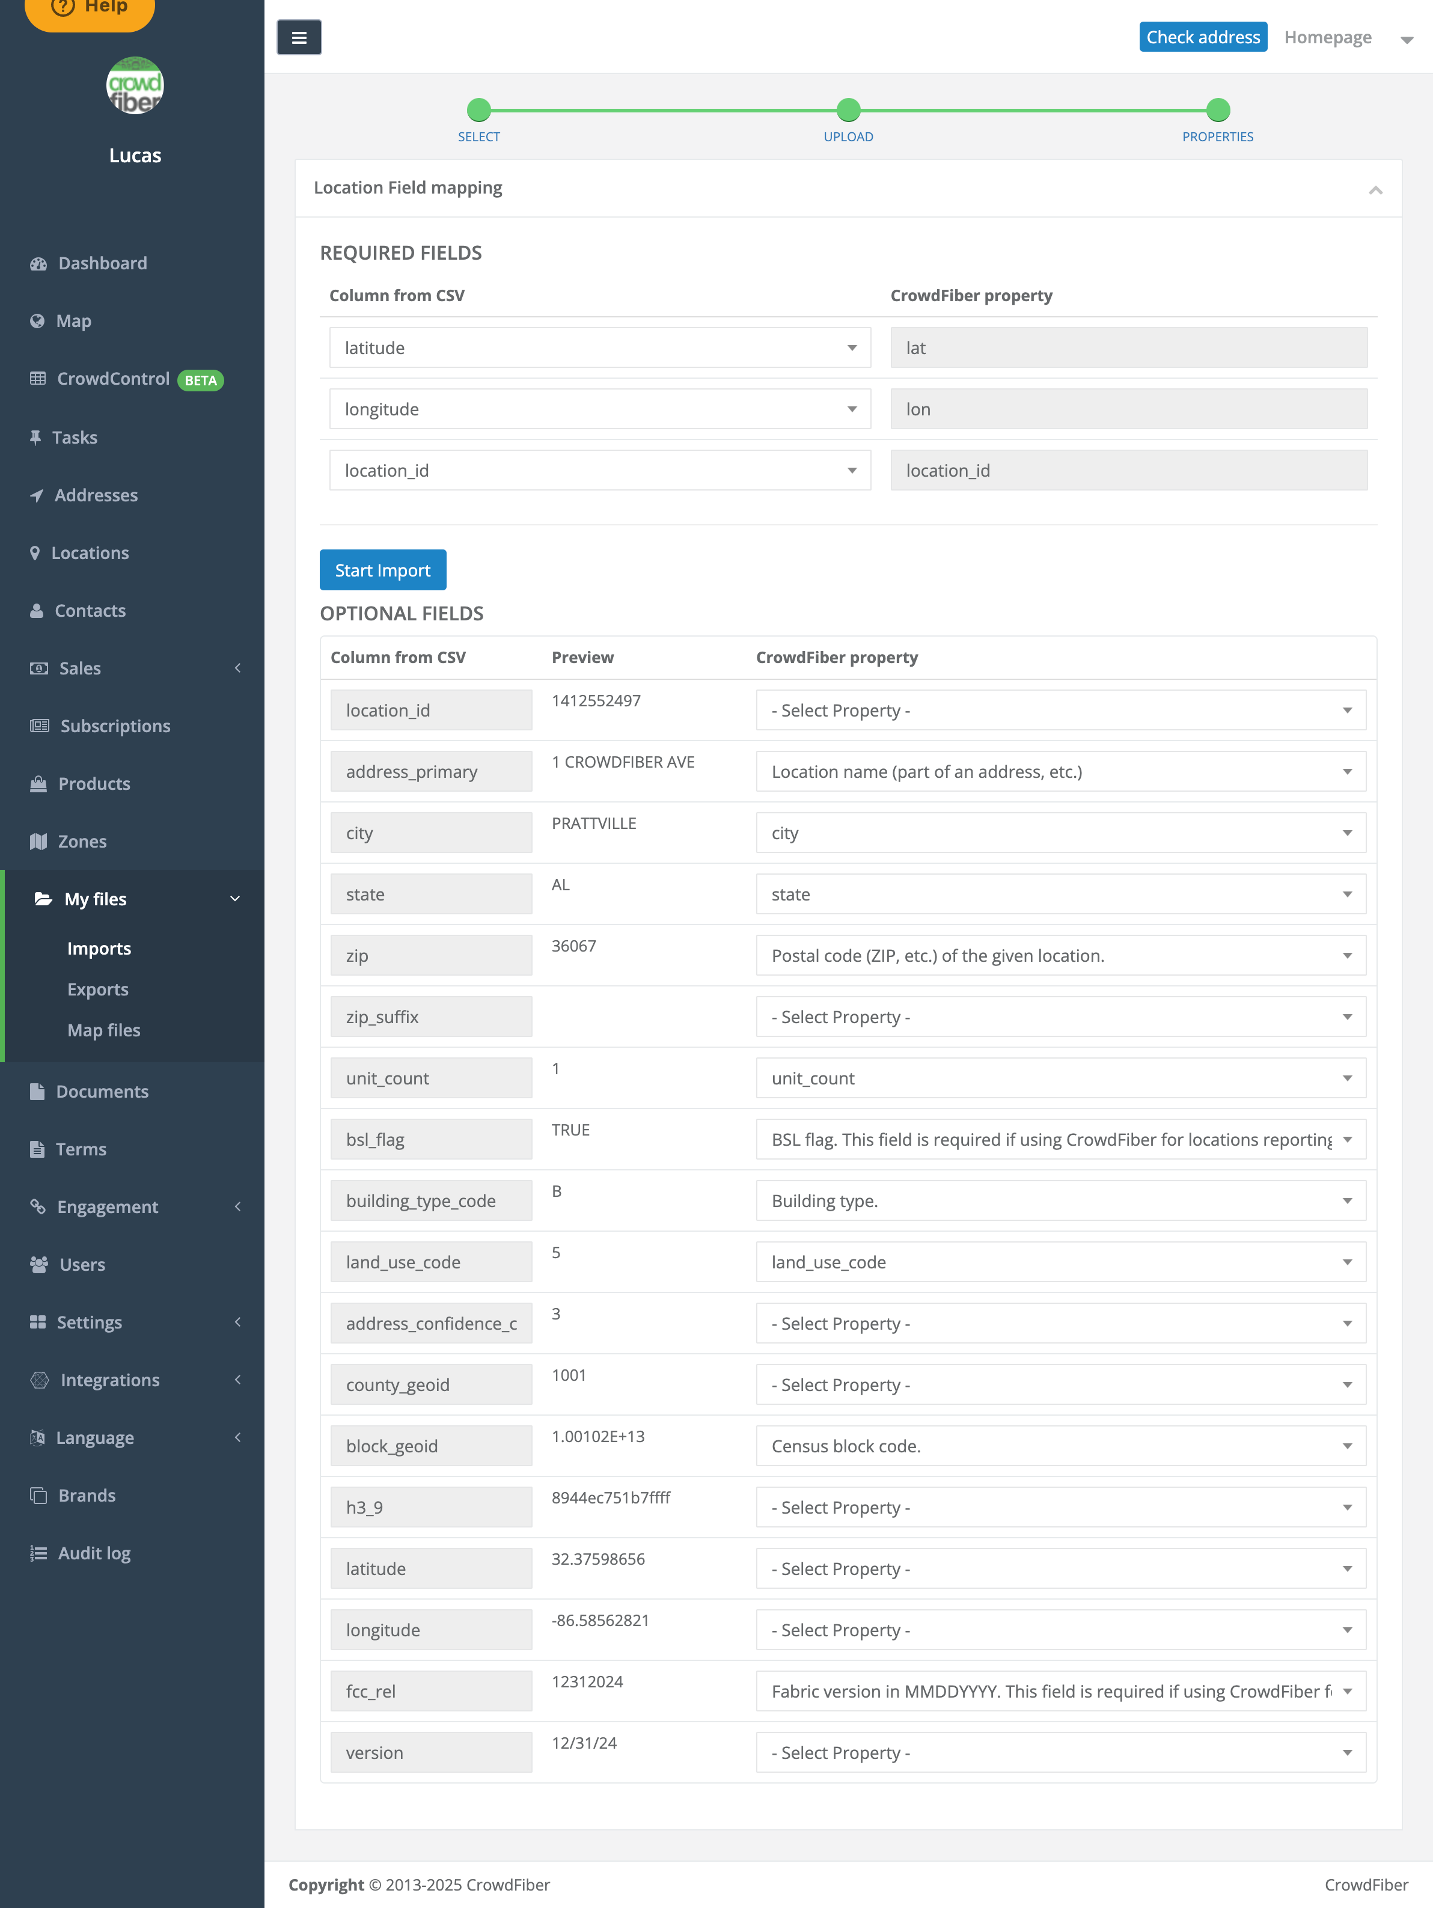Open the Exports section under My files
This screenshot has height=1908, width=1433.
point(97,989)
